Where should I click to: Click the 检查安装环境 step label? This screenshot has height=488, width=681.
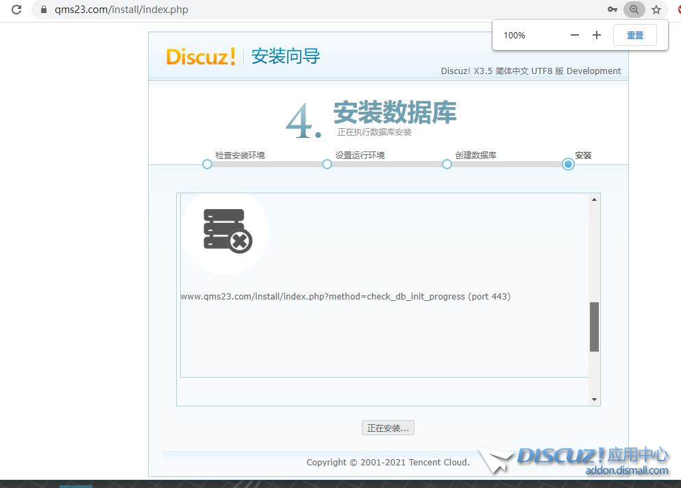tap(240, 155)
